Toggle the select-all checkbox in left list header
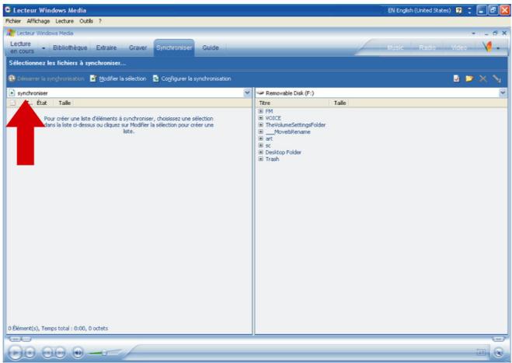512x363 pixels. click(12, 103)
